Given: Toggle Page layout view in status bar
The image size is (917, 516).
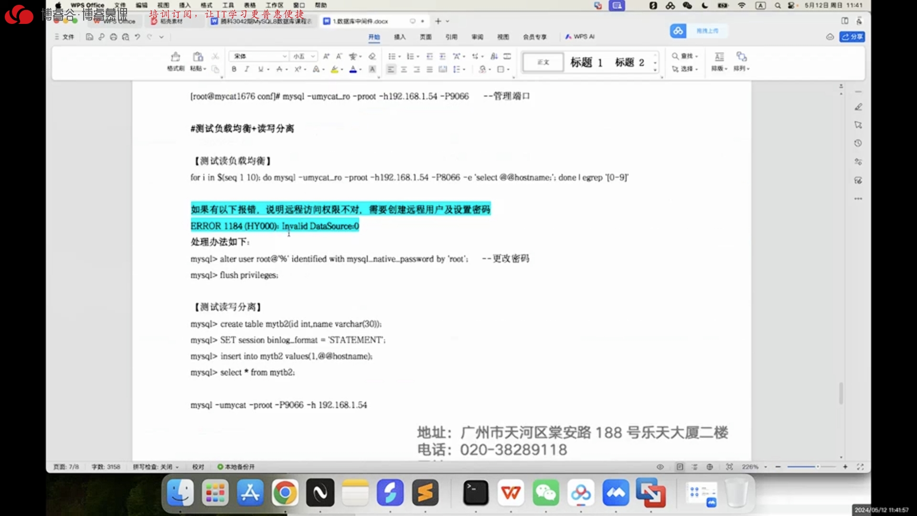Looking at the screenshot, I should 680,467.
